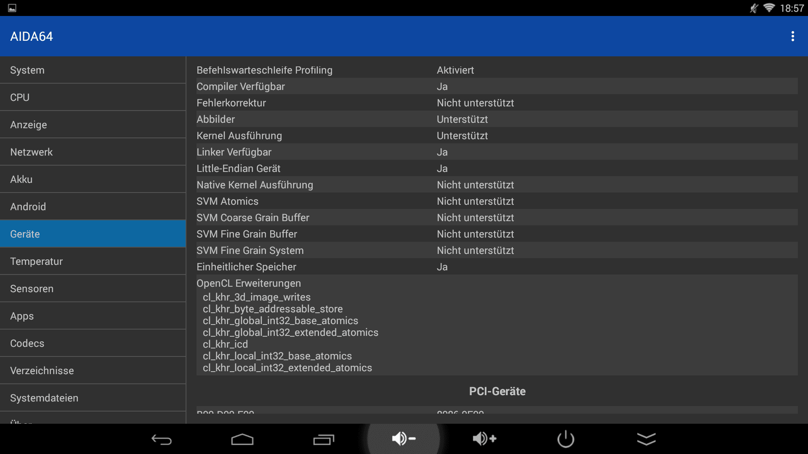Raise volume with speaker plus icon
This screenshot has height=454, width=808.
[x=484, y=438]
